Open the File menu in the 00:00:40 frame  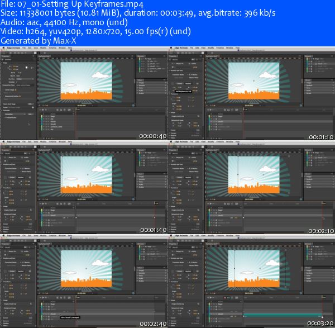coord(24,47)
